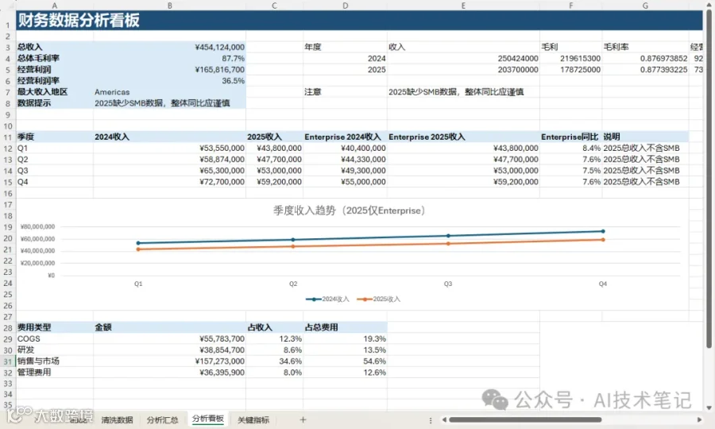Select the 0.876973852 margin cell

[645, 58]
